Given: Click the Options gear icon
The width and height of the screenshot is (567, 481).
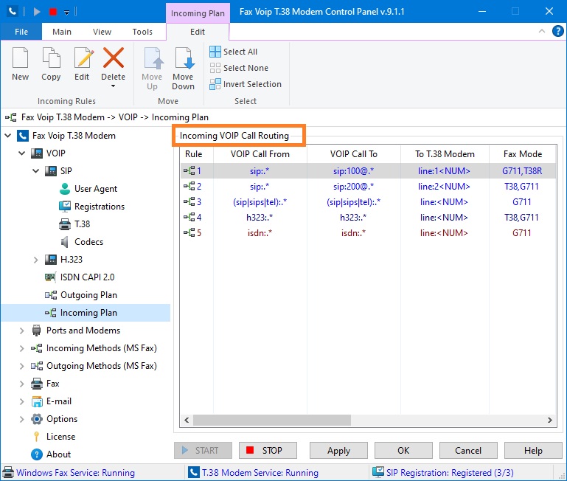Looking at the screenshot, I should (37, 419).
